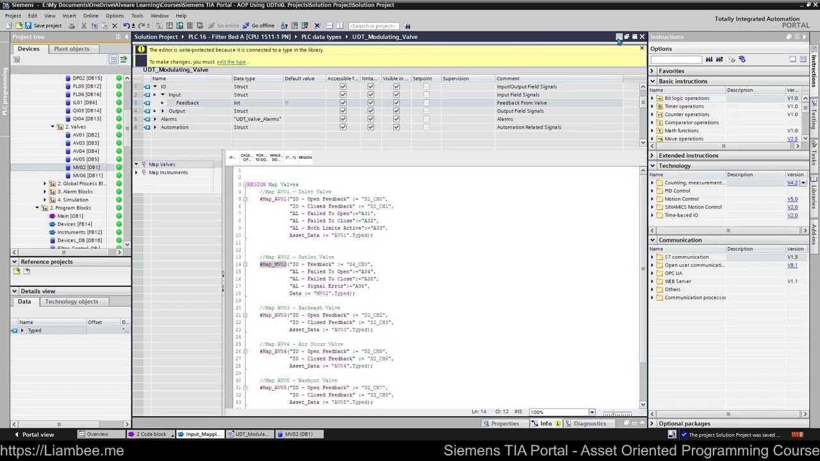Click the Accessible devices icon
The image size is (820, 461).
coord(284,26)
